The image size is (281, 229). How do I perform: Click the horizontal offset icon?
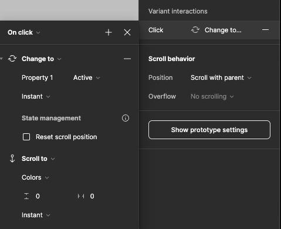point(81,196)
